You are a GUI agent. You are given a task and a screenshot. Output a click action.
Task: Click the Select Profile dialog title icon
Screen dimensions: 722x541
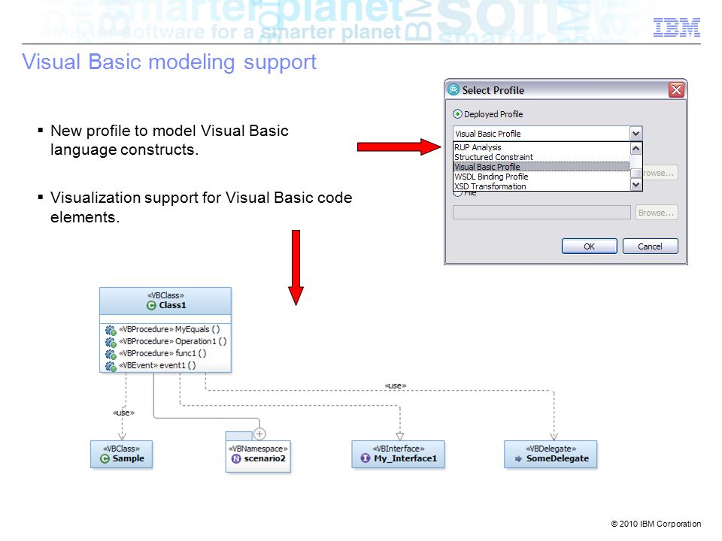(x=454, y=89)
